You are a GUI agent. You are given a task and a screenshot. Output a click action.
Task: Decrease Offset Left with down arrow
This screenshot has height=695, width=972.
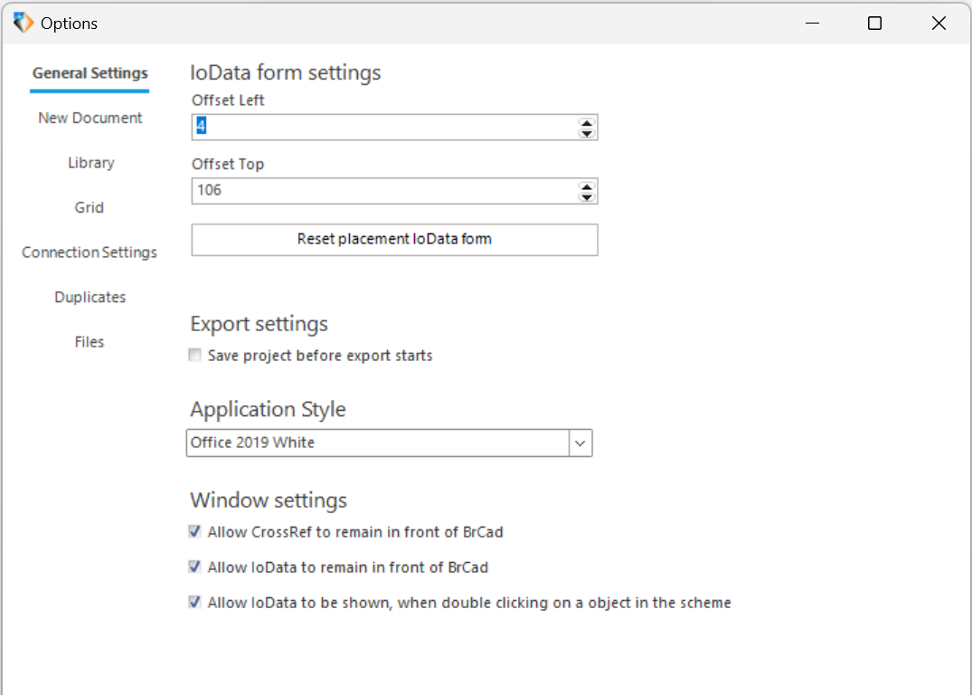point(587,133)
